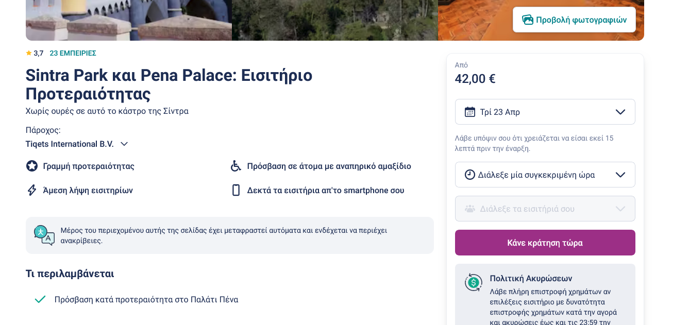Viewport: 689px width, 325px height.
Task: Click the Πολιτική Ακυρώσεων heading
Action: point(531,278)
